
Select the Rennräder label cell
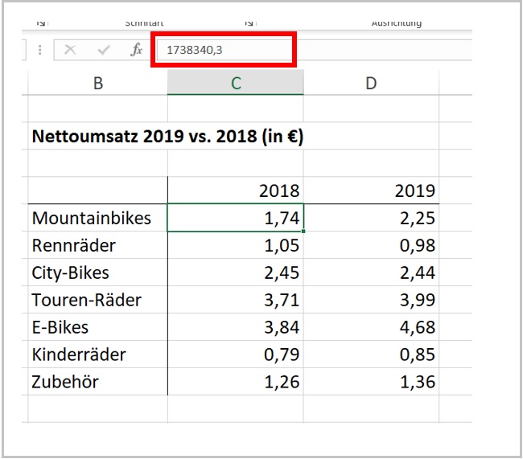(x=97, y=245)
